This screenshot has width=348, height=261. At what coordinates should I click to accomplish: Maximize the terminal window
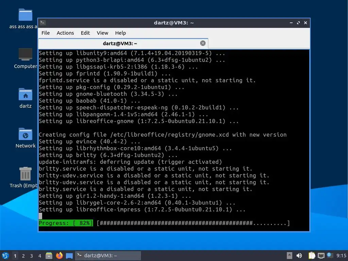298,23
